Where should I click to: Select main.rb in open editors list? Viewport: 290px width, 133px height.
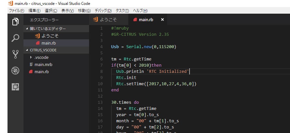coord(56,43)
